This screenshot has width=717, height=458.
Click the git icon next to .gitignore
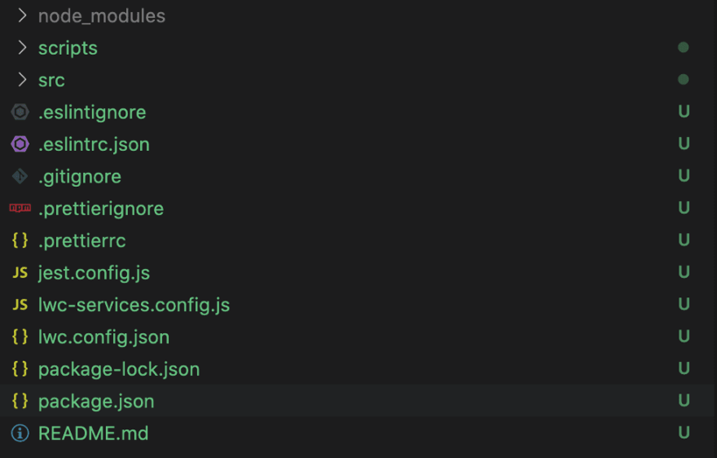(x=20, y=176)
